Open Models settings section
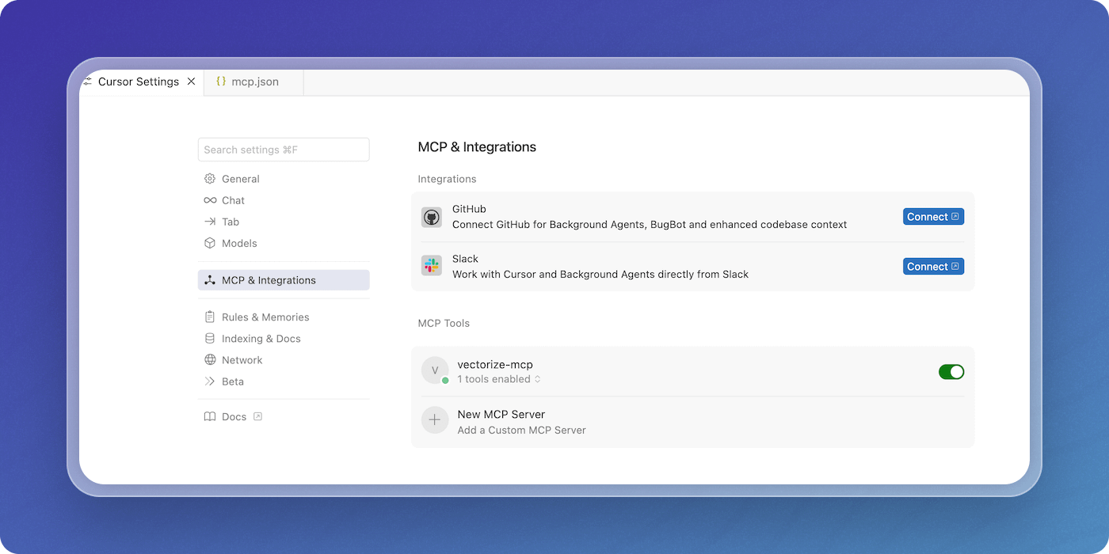Viewport: 1109px width, 554px height. (284, 243)
